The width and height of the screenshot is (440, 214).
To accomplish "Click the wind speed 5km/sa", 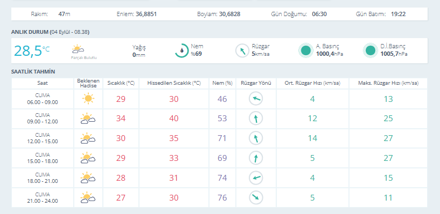I will coord(261,54).
